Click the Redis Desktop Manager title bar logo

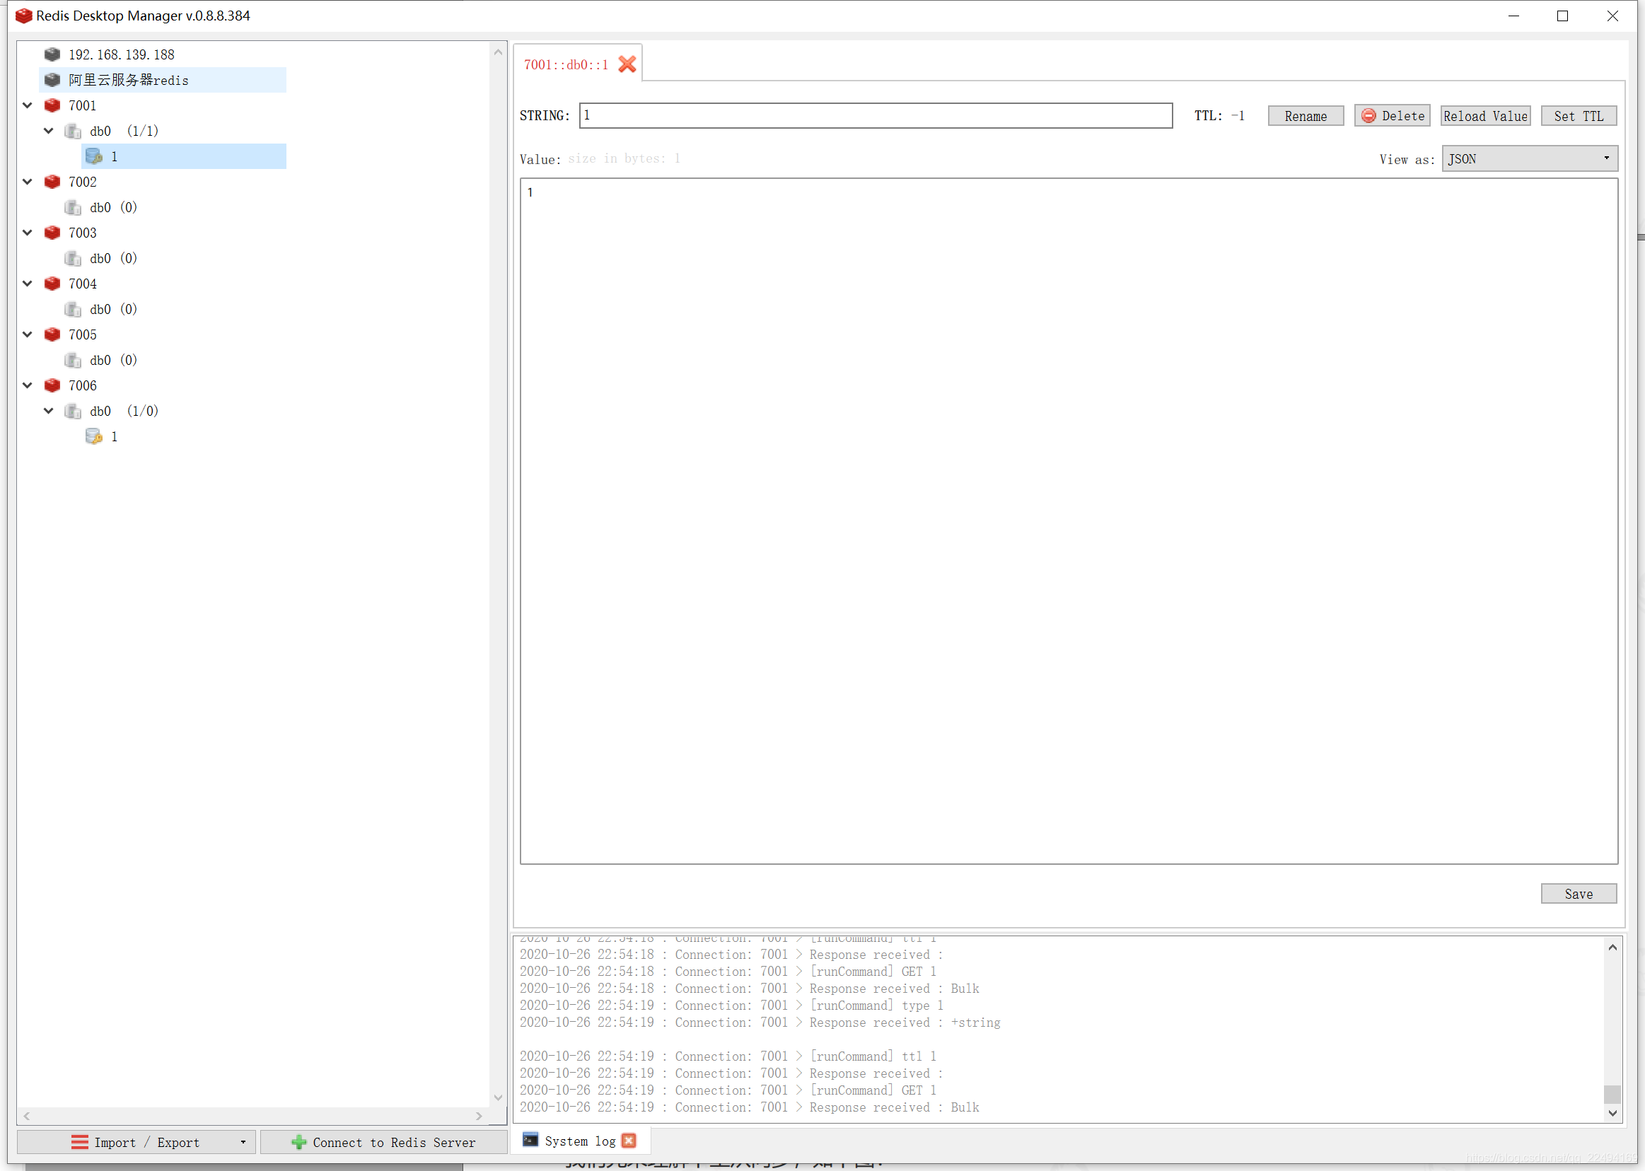point(23,16)
